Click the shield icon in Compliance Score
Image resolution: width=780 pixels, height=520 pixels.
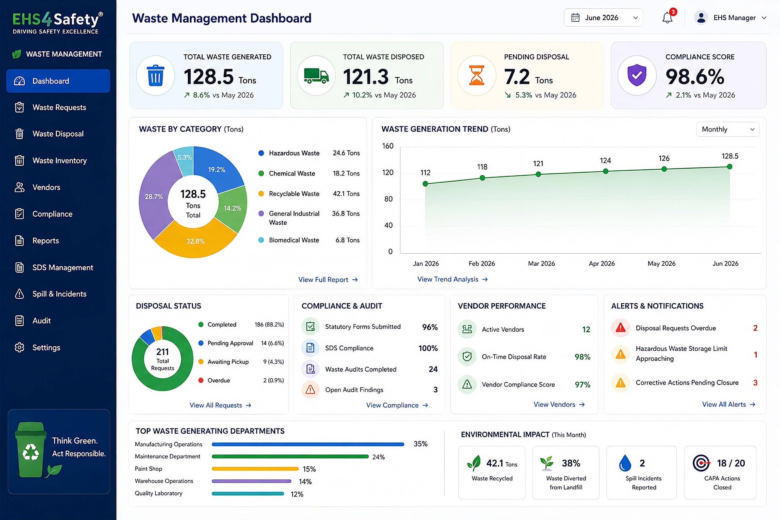[x=637, y=75]
